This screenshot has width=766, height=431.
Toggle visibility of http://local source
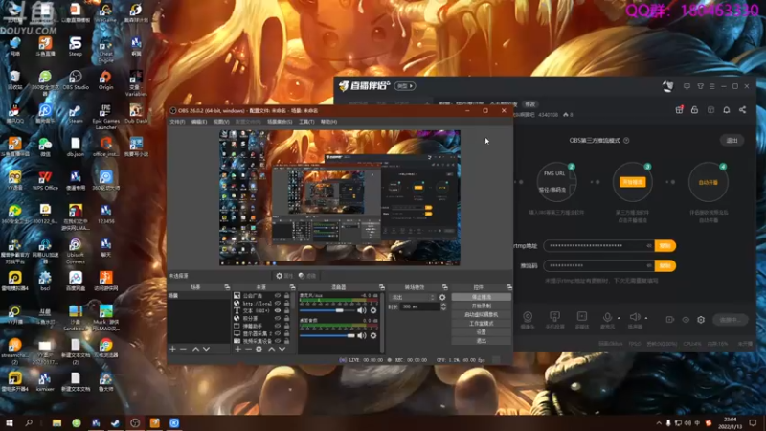pos(278,303)
